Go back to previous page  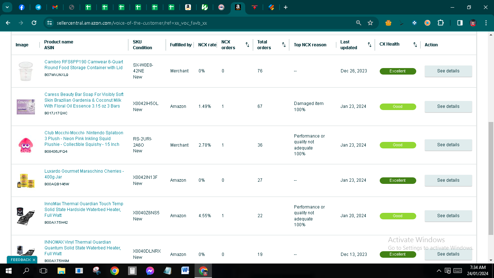[8, 23]
